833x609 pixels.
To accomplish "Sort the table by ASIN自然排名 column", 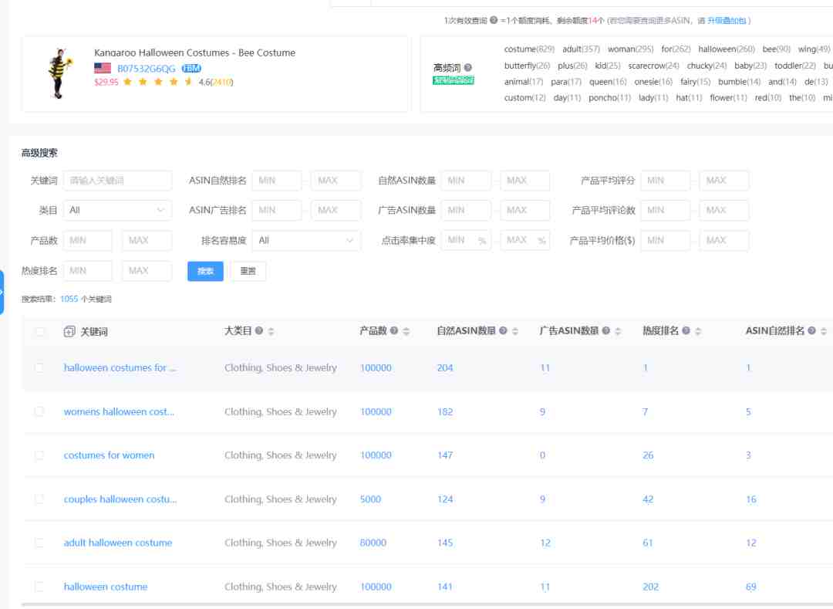I will [x=824, y=331].
